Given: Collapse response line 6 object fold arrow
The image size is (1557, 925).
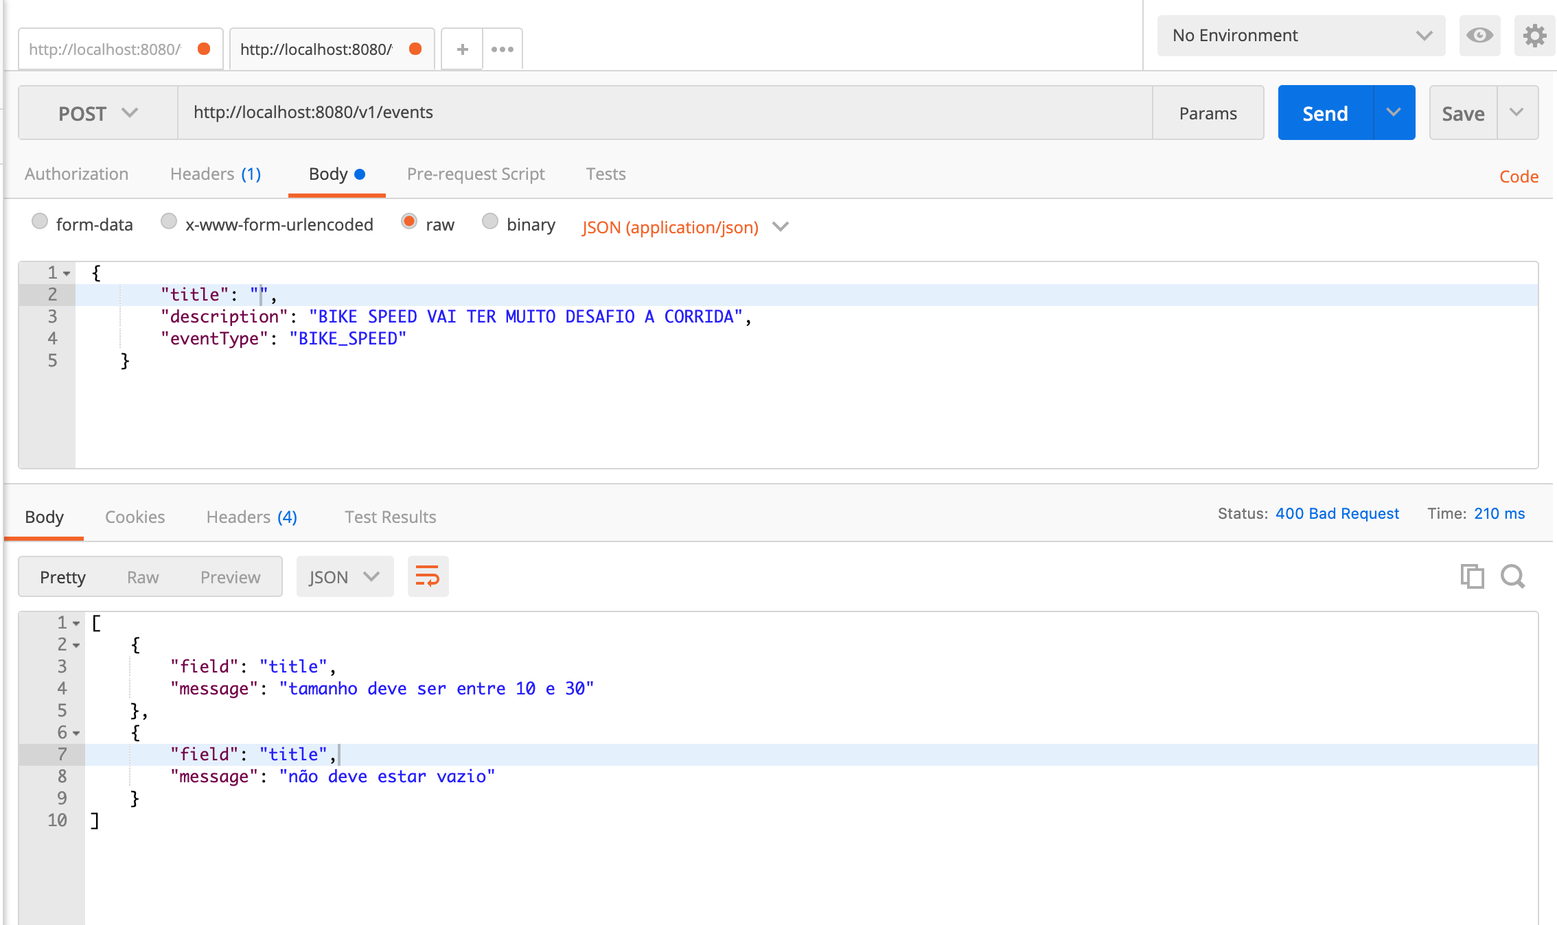Looking at the screenshot, I should click(x=76, y=734).
